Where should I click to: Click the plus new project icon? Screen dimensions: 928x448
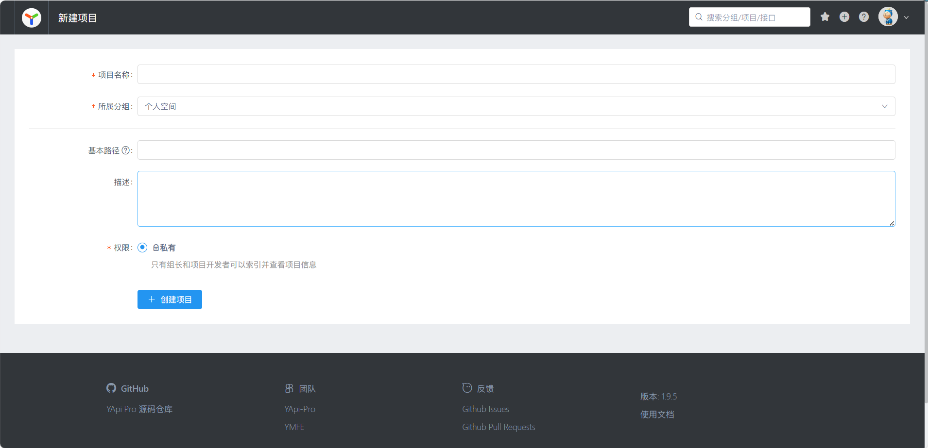[844, 17]
